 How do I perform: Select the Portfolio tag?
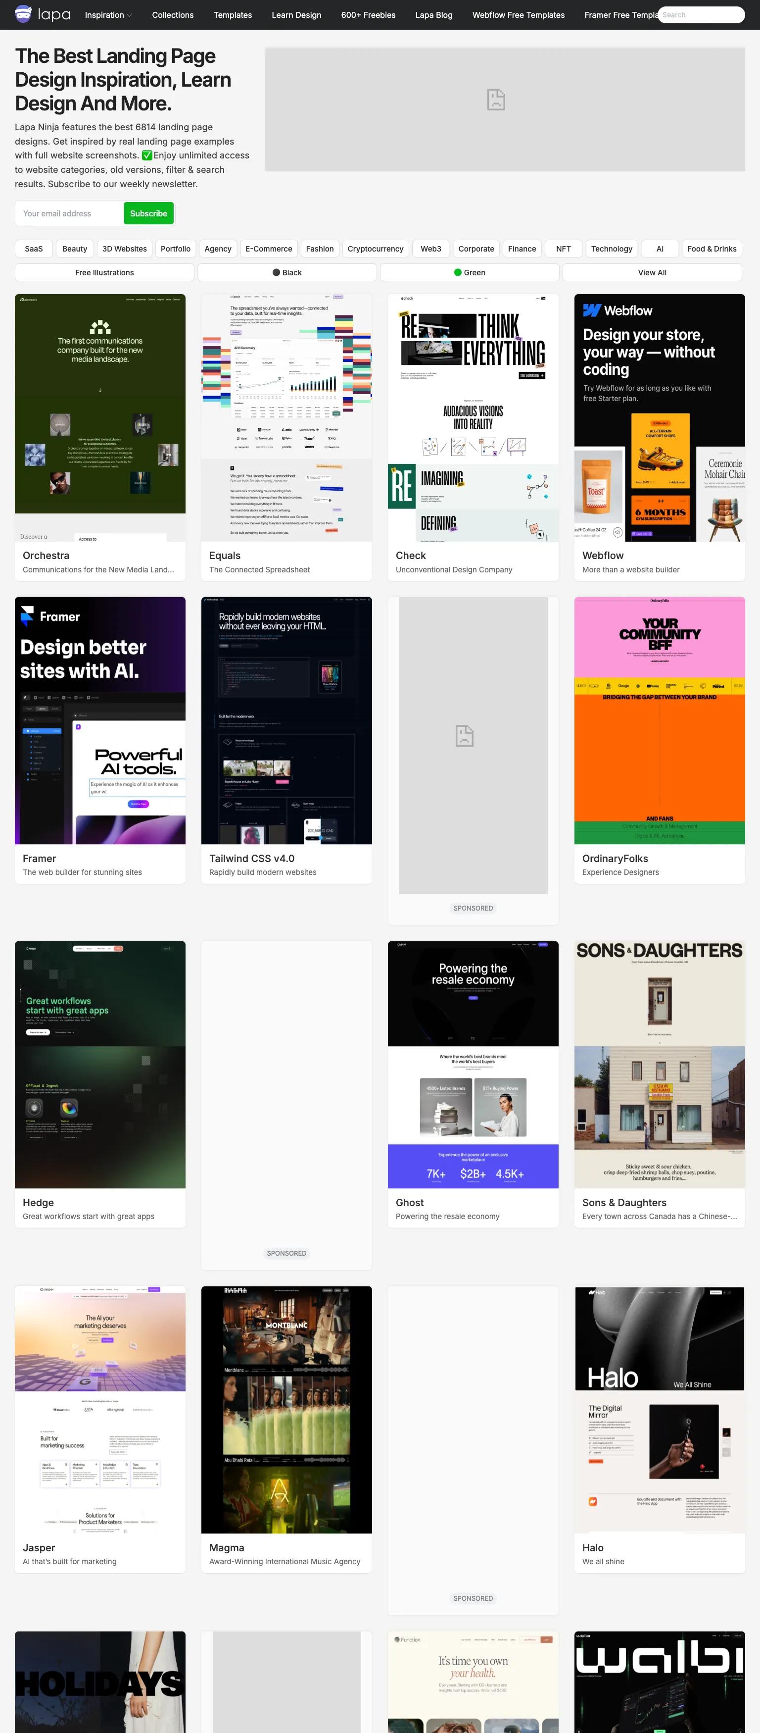coord(176,249)
